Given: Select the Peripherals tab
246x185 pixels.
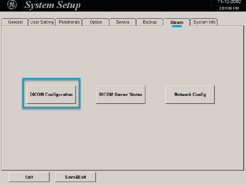Looking at the screenshot, I should (69, 22).
